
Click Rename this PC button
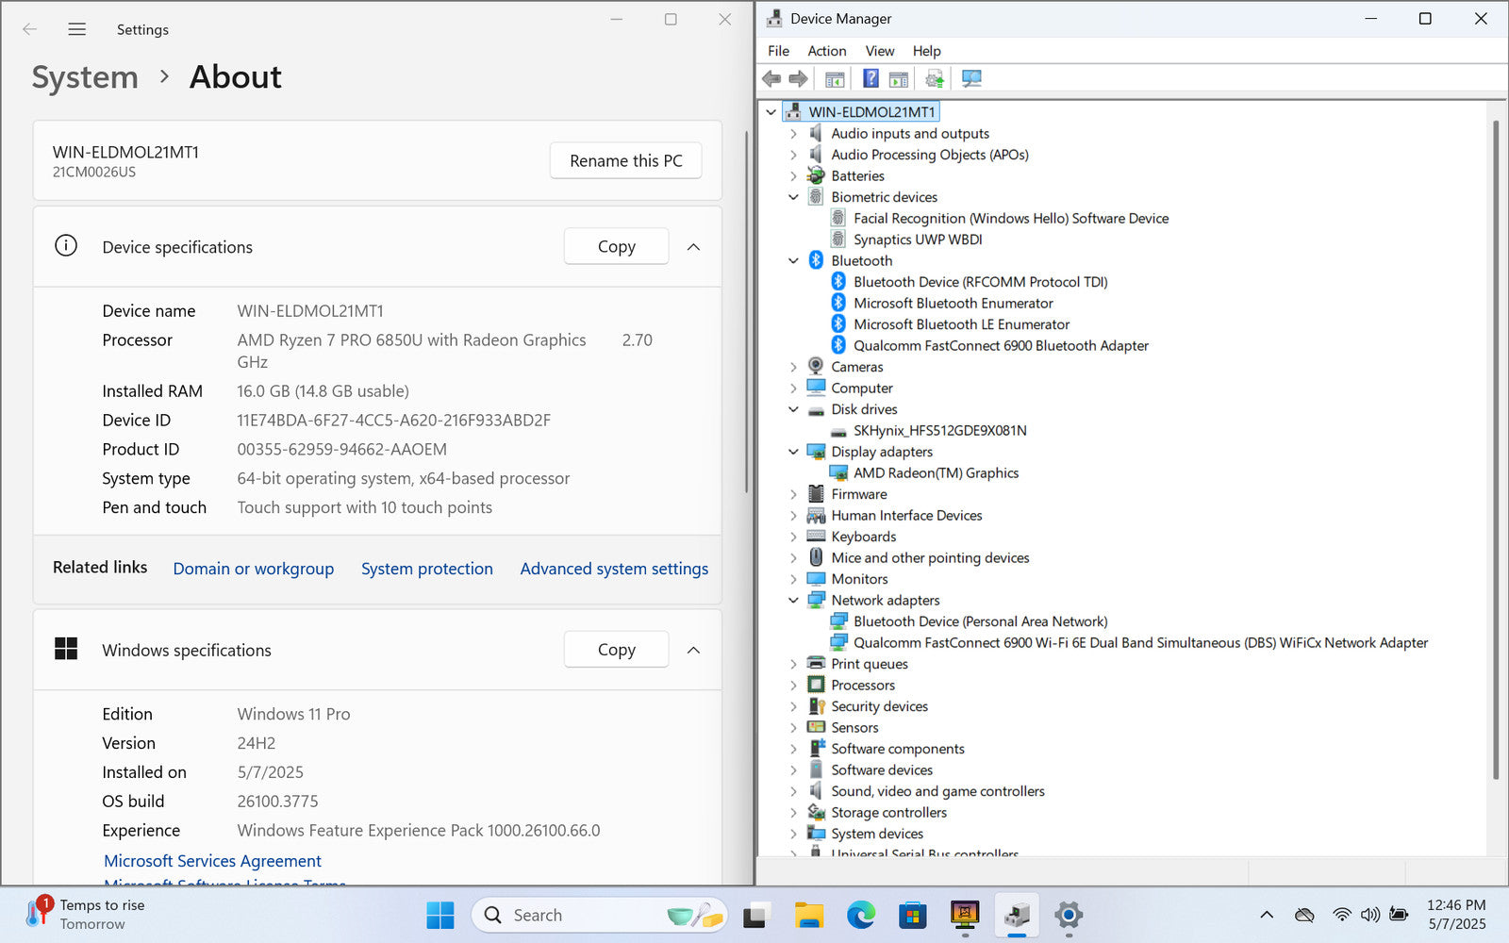(x=626, y=160)
